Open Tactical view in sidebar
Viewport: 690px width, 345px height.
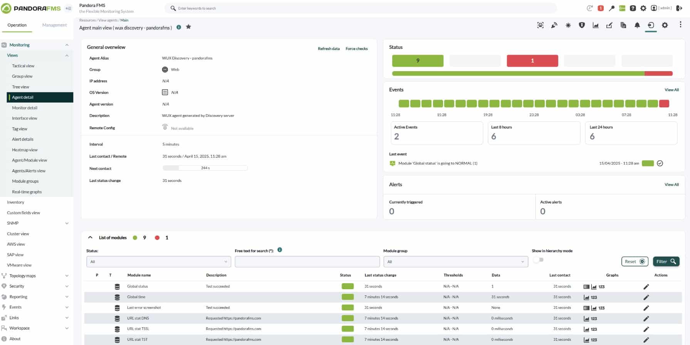coord(23,66)
